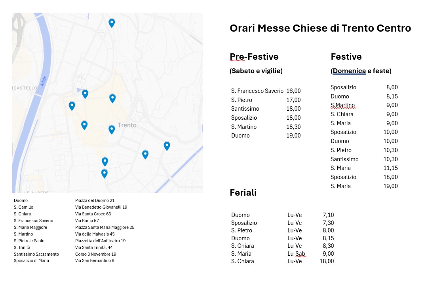This screenshot has width=428, height=281.
Task: Click the northernmost map pin
Action: coord(112,23)
